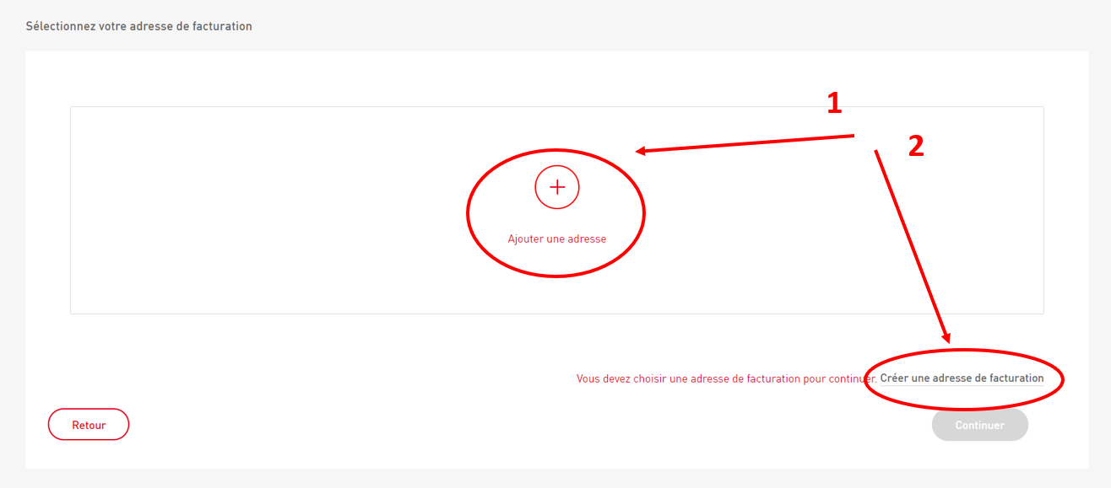Screen dimensions: 1111x488
Task: Click the 'Ajouter une adresse' label
Action: pyautogui.click(x=557, y=239)
